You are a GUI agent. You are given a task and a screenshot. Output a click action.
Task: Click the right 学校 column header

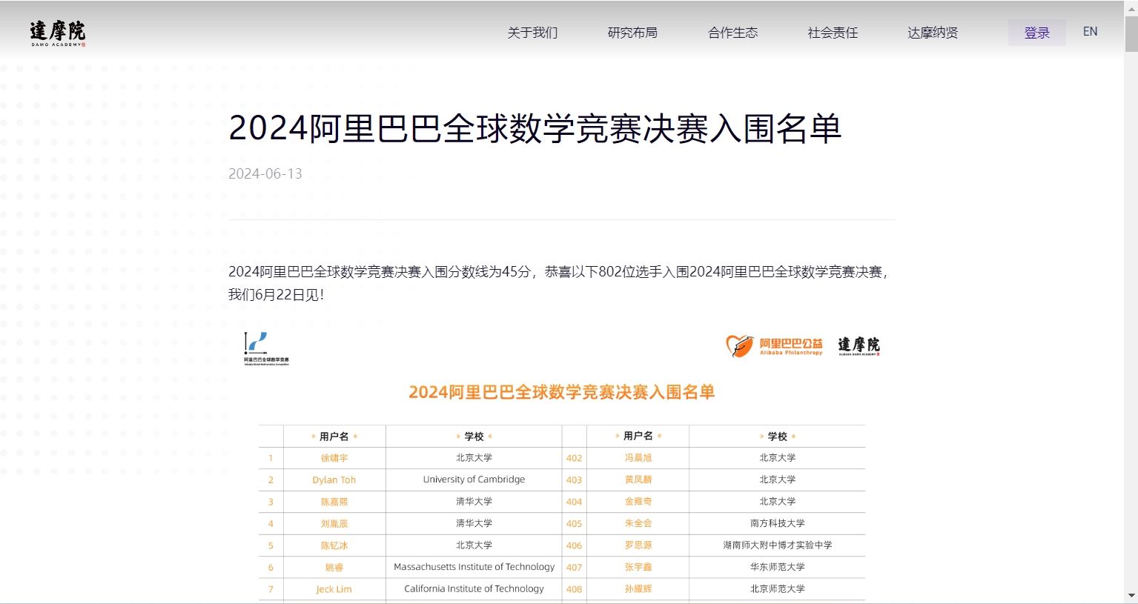click(x=777, y=437)
